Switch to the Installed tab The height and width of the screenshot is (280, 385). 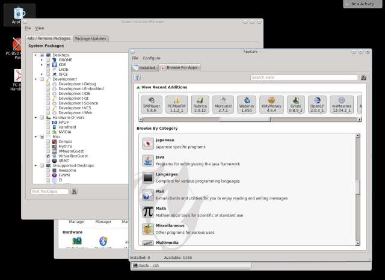144,68
